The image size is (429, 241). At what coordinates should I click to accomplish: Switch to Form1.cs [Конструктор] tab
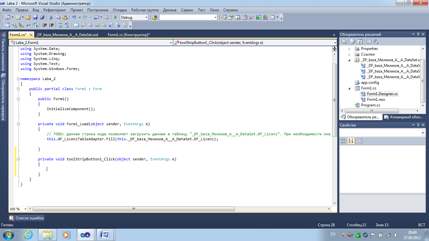coord(129,35)
